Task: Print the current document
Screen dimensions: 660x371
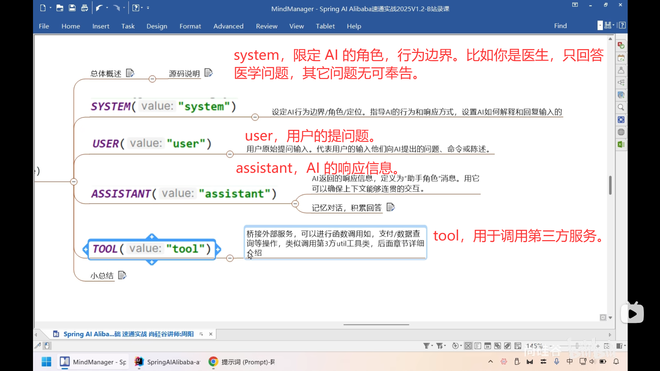Action: pyautogui.click(x=85, y=8)
